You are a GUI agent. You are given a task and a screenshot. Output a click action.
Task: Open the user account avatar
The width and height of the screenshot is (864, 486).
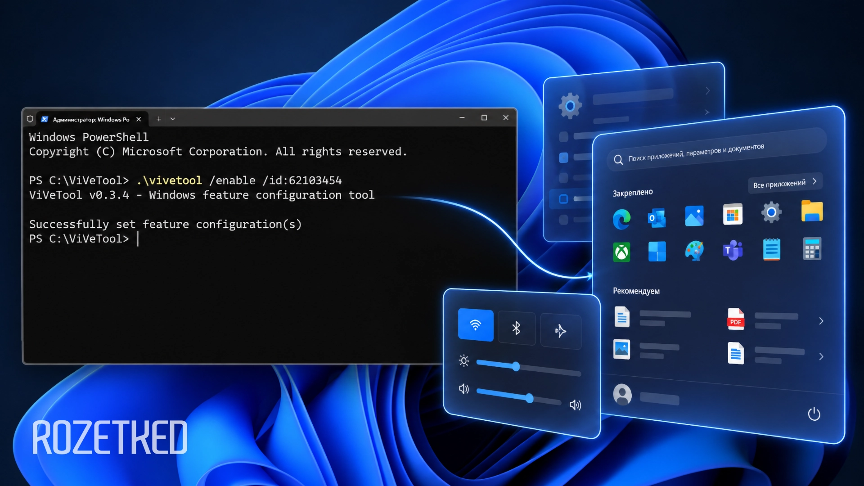(622, 394)
